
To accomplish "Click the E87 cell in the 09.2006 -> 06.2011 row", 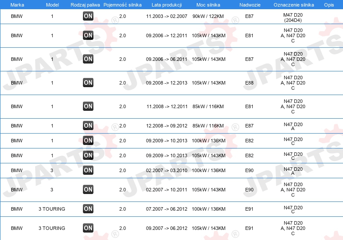I will click(249, 59).
